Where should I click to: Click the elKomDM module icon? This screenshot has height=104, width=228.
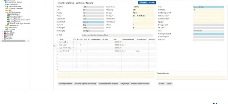point(5,35)
